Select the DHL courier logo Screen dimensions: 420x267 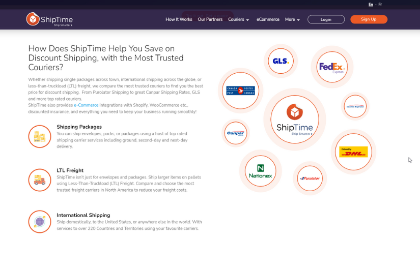(354, 152)
